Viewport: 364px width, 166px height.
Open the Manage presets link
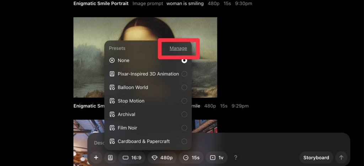[x=178, y=48]
